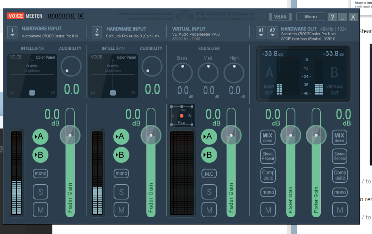The width and height of the screenshot is (372, 234).
Task: Click Stereo Repeat on bus A output
Action: pyautogui.click(x=268, y=156)
